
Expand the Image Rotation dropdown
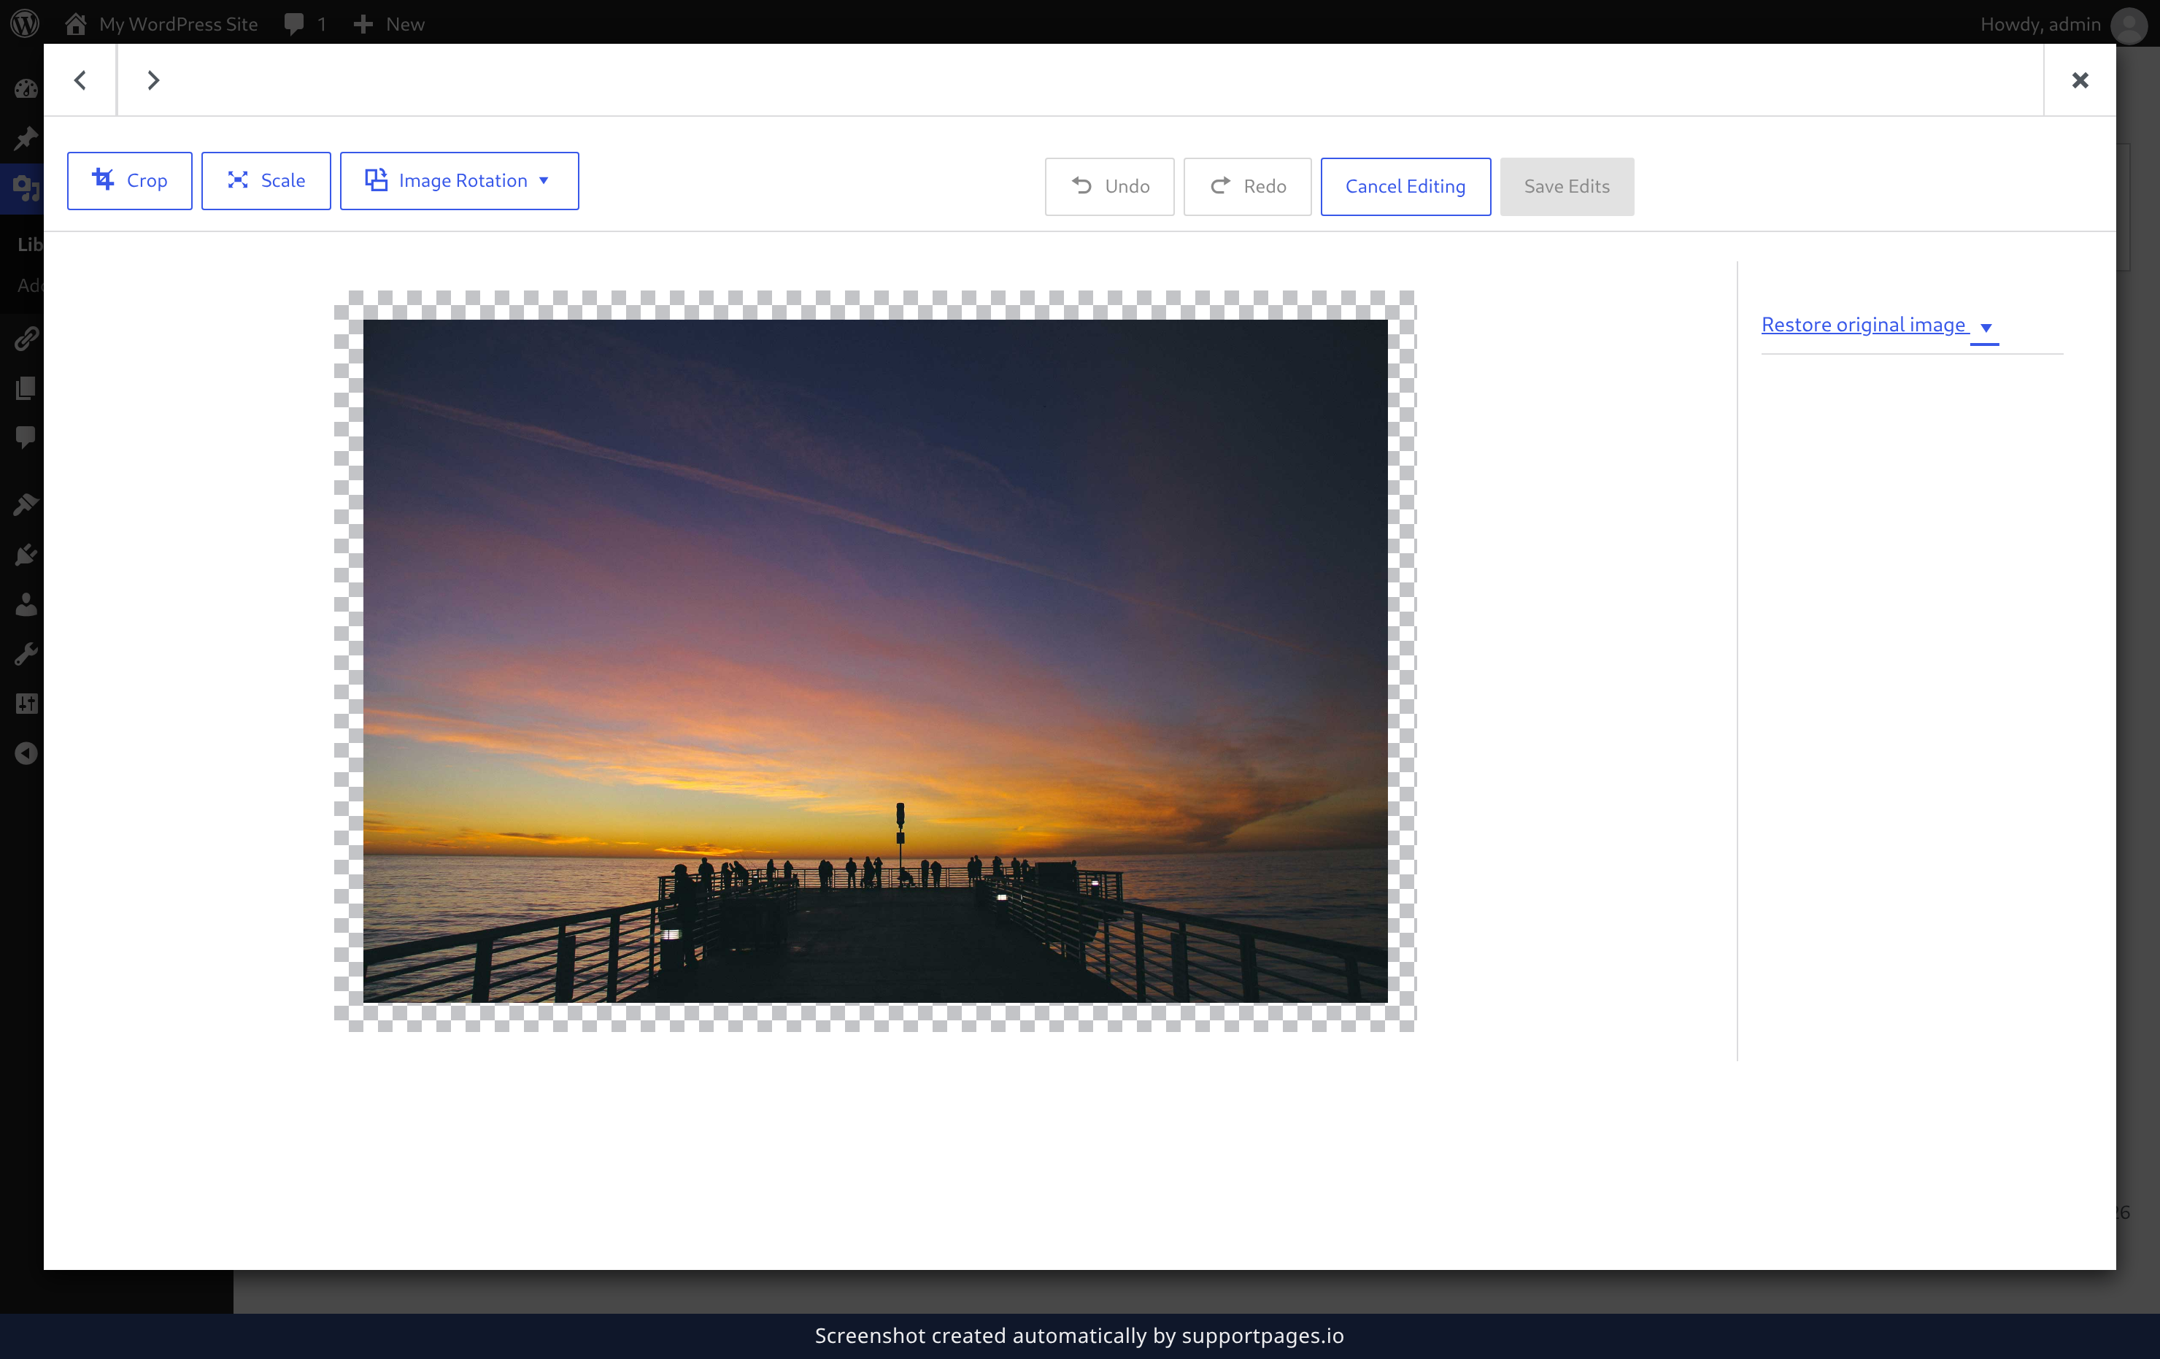tap(459, 180)
